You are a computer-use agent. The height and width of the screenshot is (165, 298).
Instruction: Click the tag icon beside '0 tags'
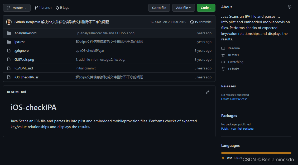57,8
